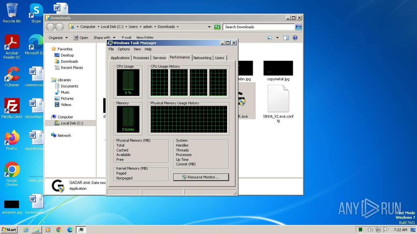
Task: Open Explorer Help question mark icon
Action: coord(295,38)
